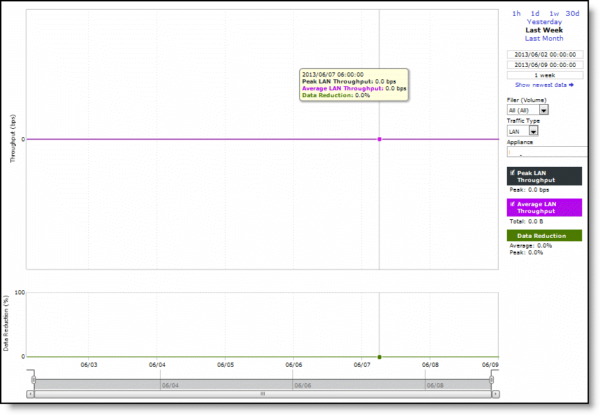Click the scrollbar left arrow button
Image resolution: width=600 pixels, height=415 pixels.
coord(30,394)
